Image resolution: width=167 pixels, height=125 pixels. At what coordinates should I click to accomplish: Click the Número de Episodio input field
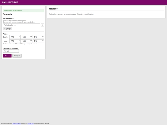click(11, 51)
